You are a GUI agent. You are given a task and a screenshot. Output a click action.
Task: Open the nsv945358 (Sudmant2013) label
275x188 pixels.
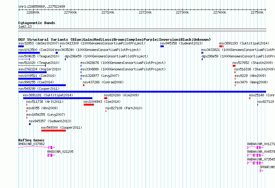coord(181,43)
